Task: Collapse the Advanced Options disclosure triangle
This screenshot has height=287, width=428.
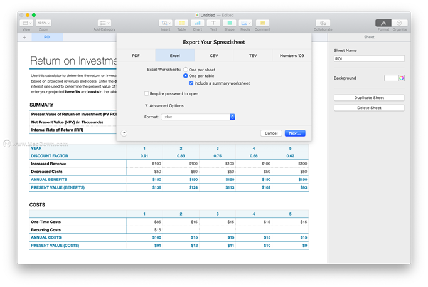Action: pyautogui.click(x=146, y=106)
